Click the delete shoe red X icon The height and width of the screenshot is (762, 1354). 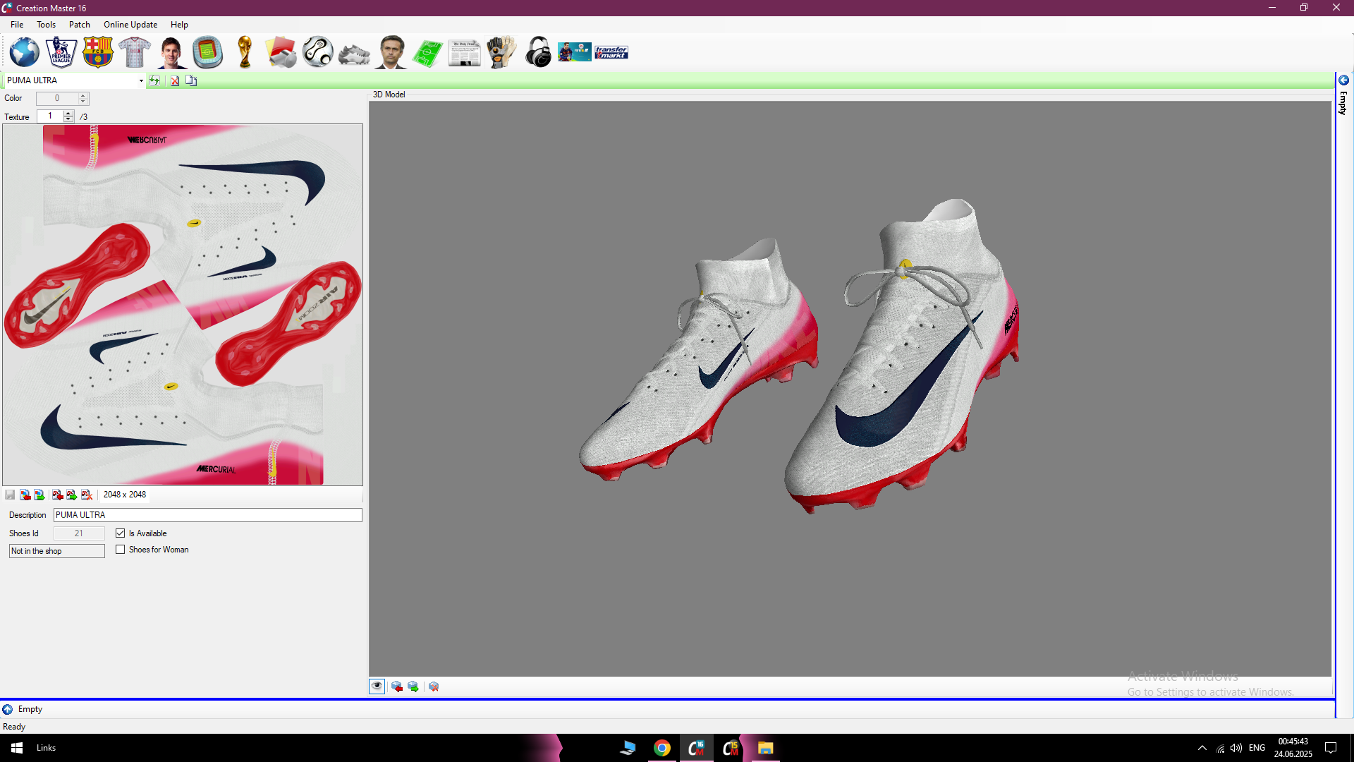pos(175,80)
